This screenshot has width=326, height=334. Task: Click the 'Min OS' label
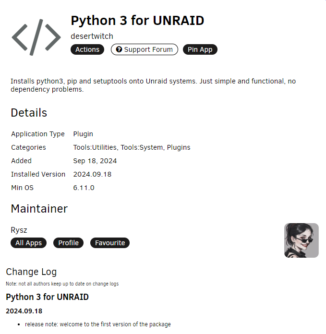point(22,188)
